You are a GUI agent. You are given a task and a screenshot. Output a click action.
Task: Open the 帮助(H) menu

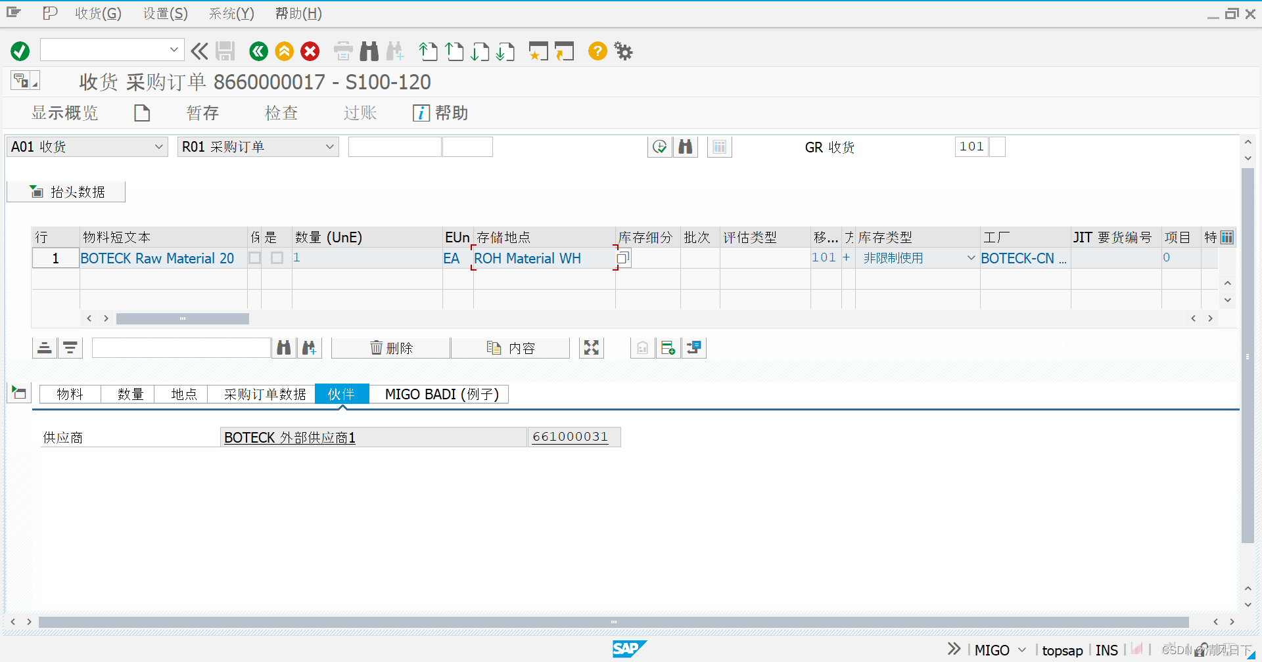pyautogui.click(x=298, y=13)
